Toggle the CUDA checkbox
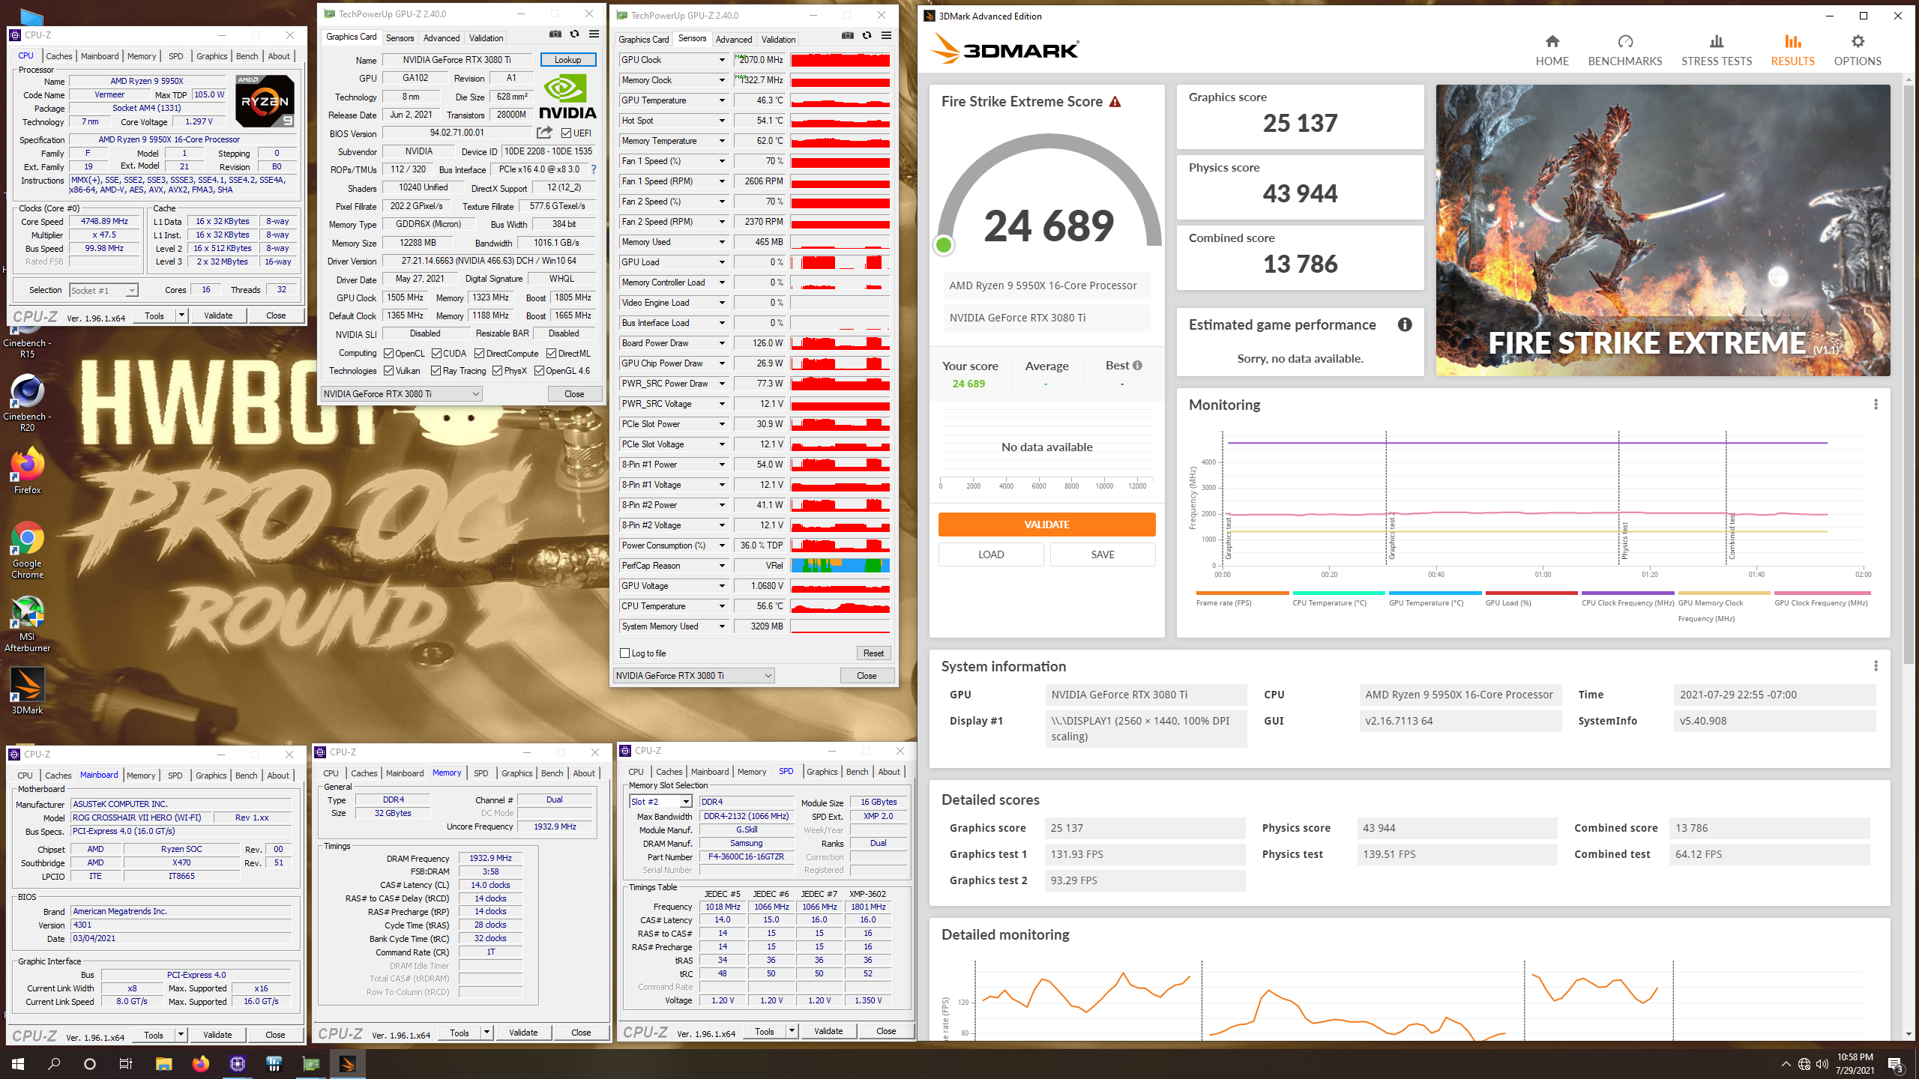Viewport: 1919px width, 1079px height. [x=436, y=354]
